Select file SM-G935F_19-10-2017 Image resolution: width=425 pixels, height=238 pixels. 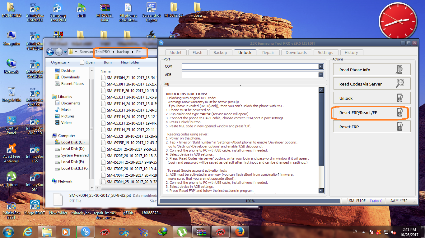point(129,143)
